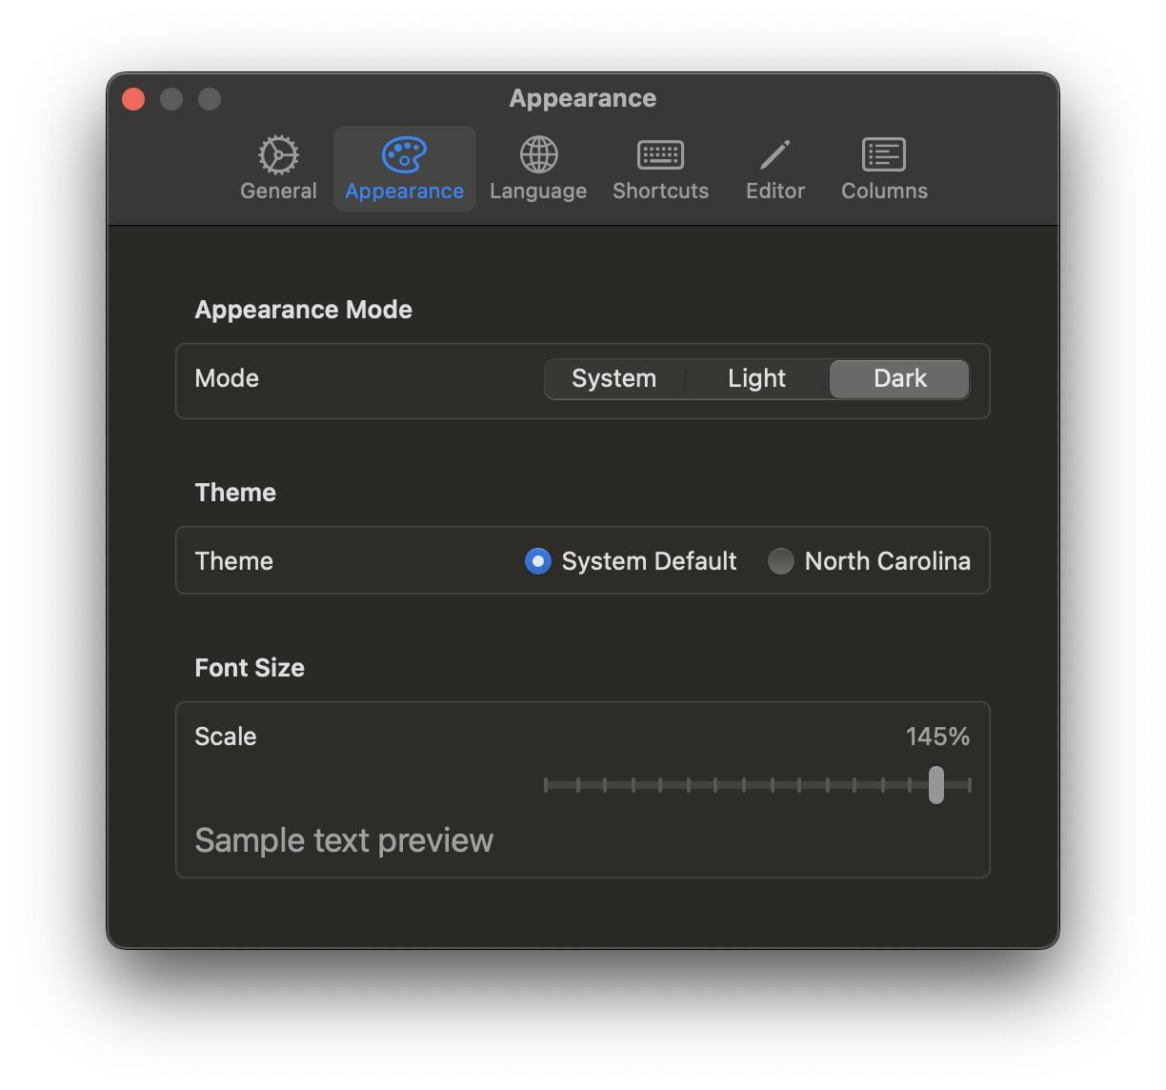
Task: Enable System appearance mode
Action: [614, 378]
